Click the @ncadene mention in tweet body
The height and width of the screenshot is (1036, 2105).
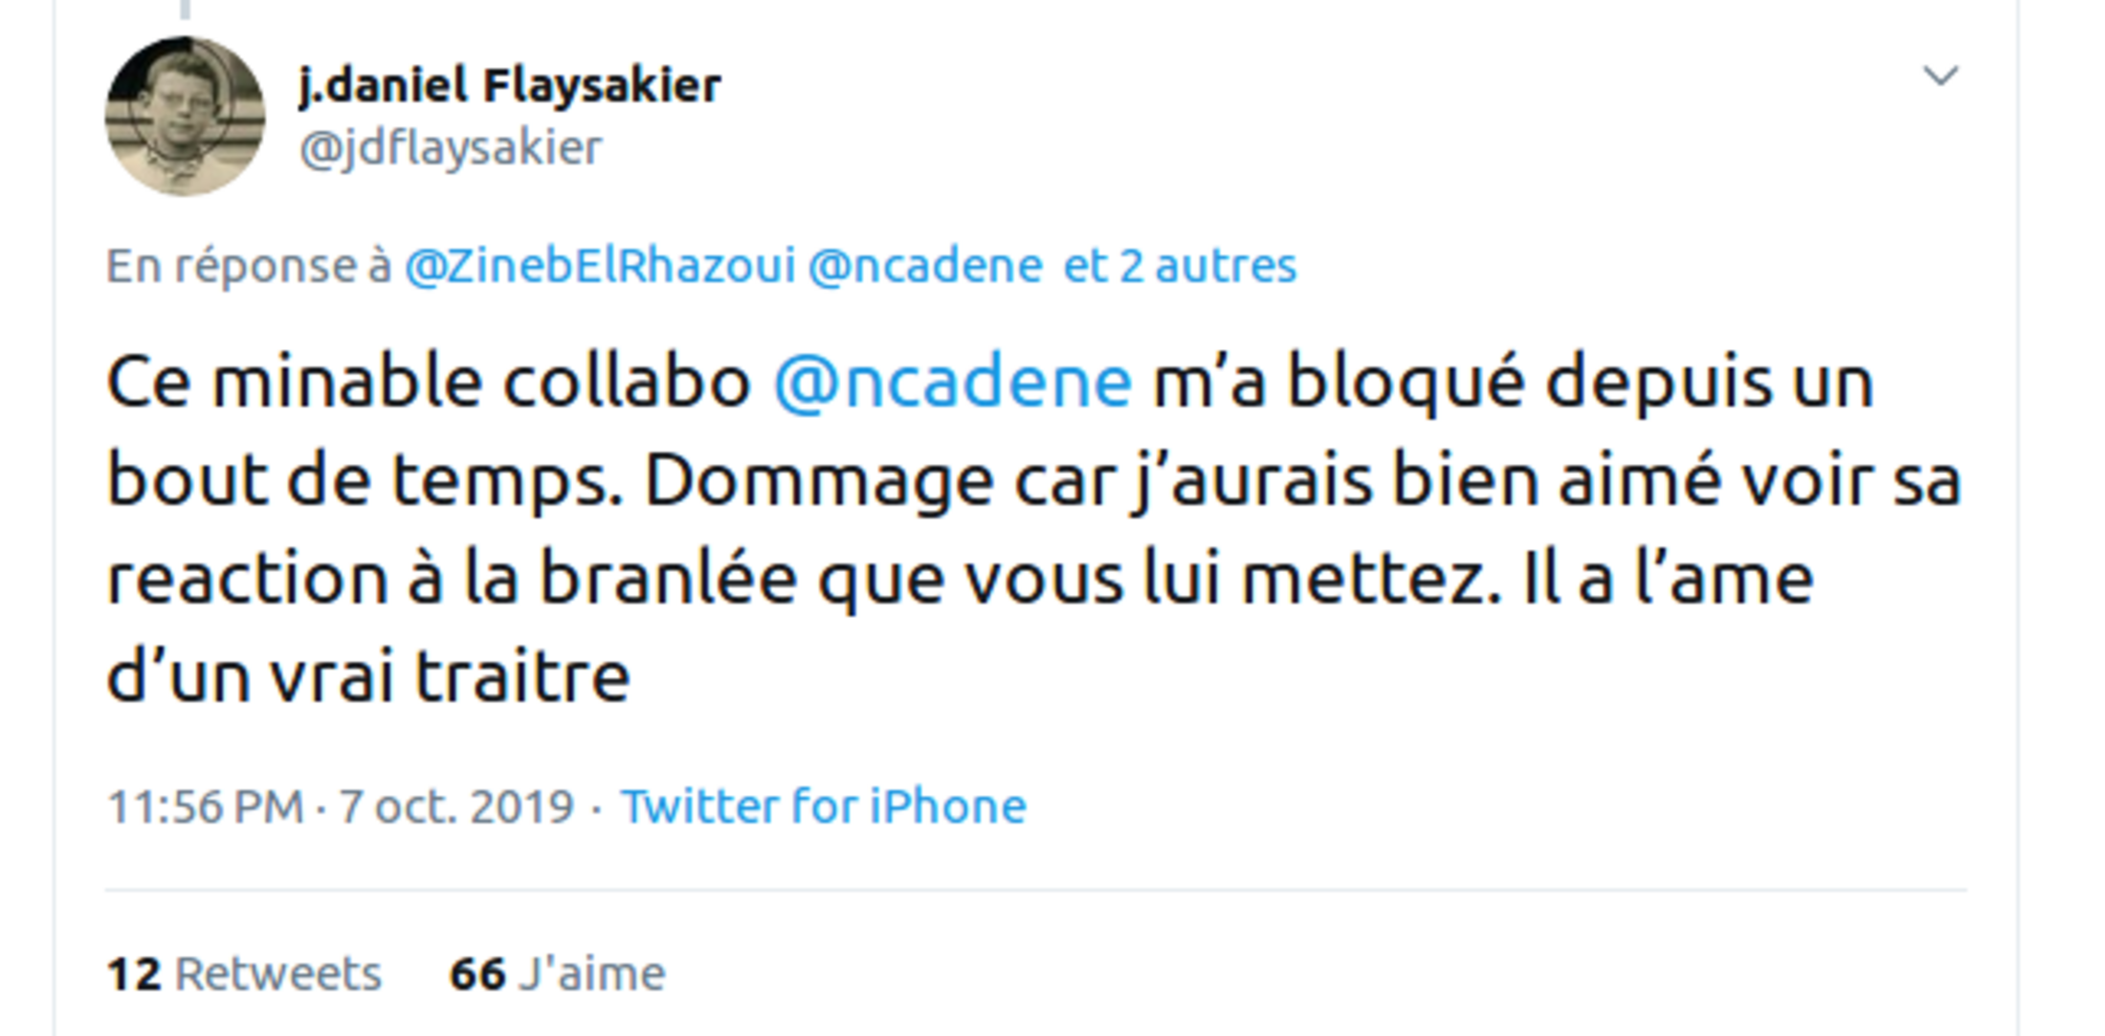[952, 382]
